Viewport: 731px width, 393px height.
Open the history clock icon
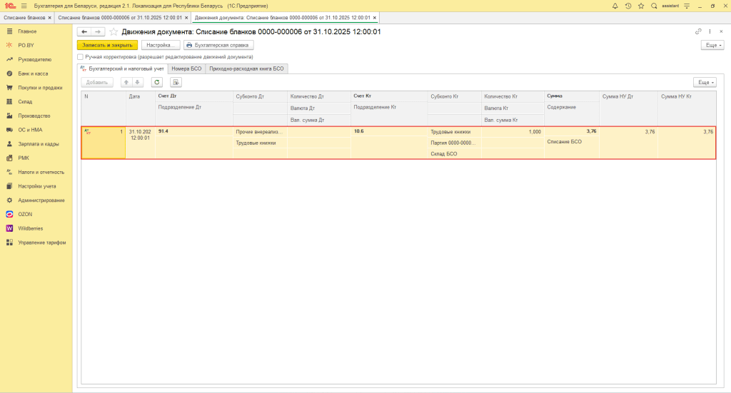click(x=628, y=6)
